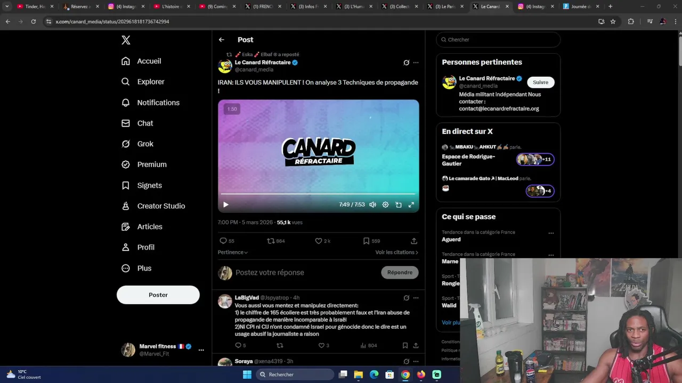The height and width of the screenshot is (383, 682).
Task: Switch to the Journée tab
Action: [581, 7]
